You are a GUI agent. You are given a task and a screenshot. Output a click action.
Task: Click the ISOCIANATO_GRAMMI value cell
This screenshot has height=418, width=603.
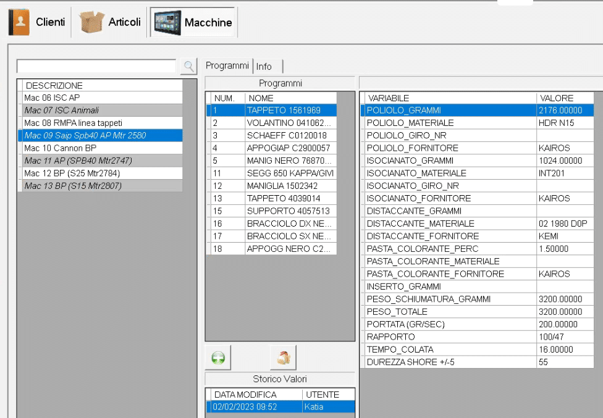[x=564, y=161]
